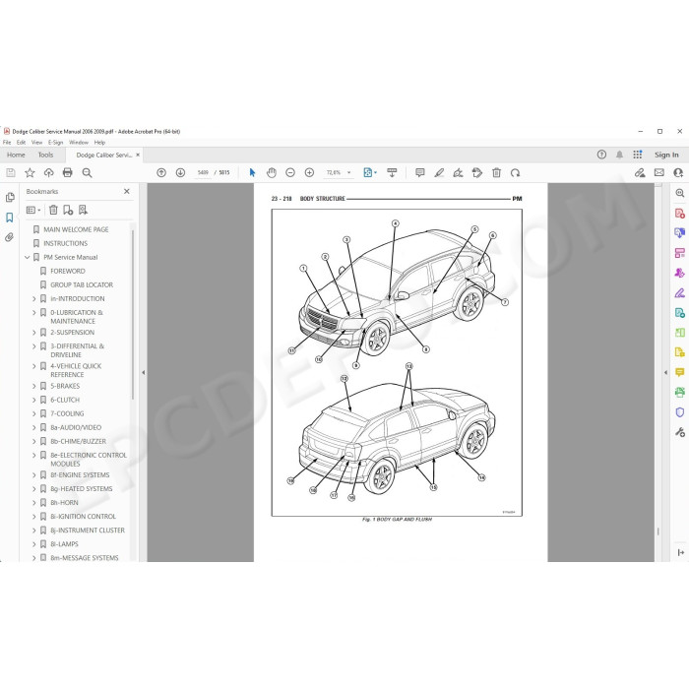Image resolution: width=689 pixels, height=689 pixels.
Task: Expand the 8l-LAMPS bookmark
Action: click(x=34, y=544)
